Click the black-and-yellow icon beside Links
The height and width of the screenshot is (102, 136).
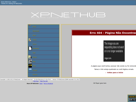coord(30,66)
